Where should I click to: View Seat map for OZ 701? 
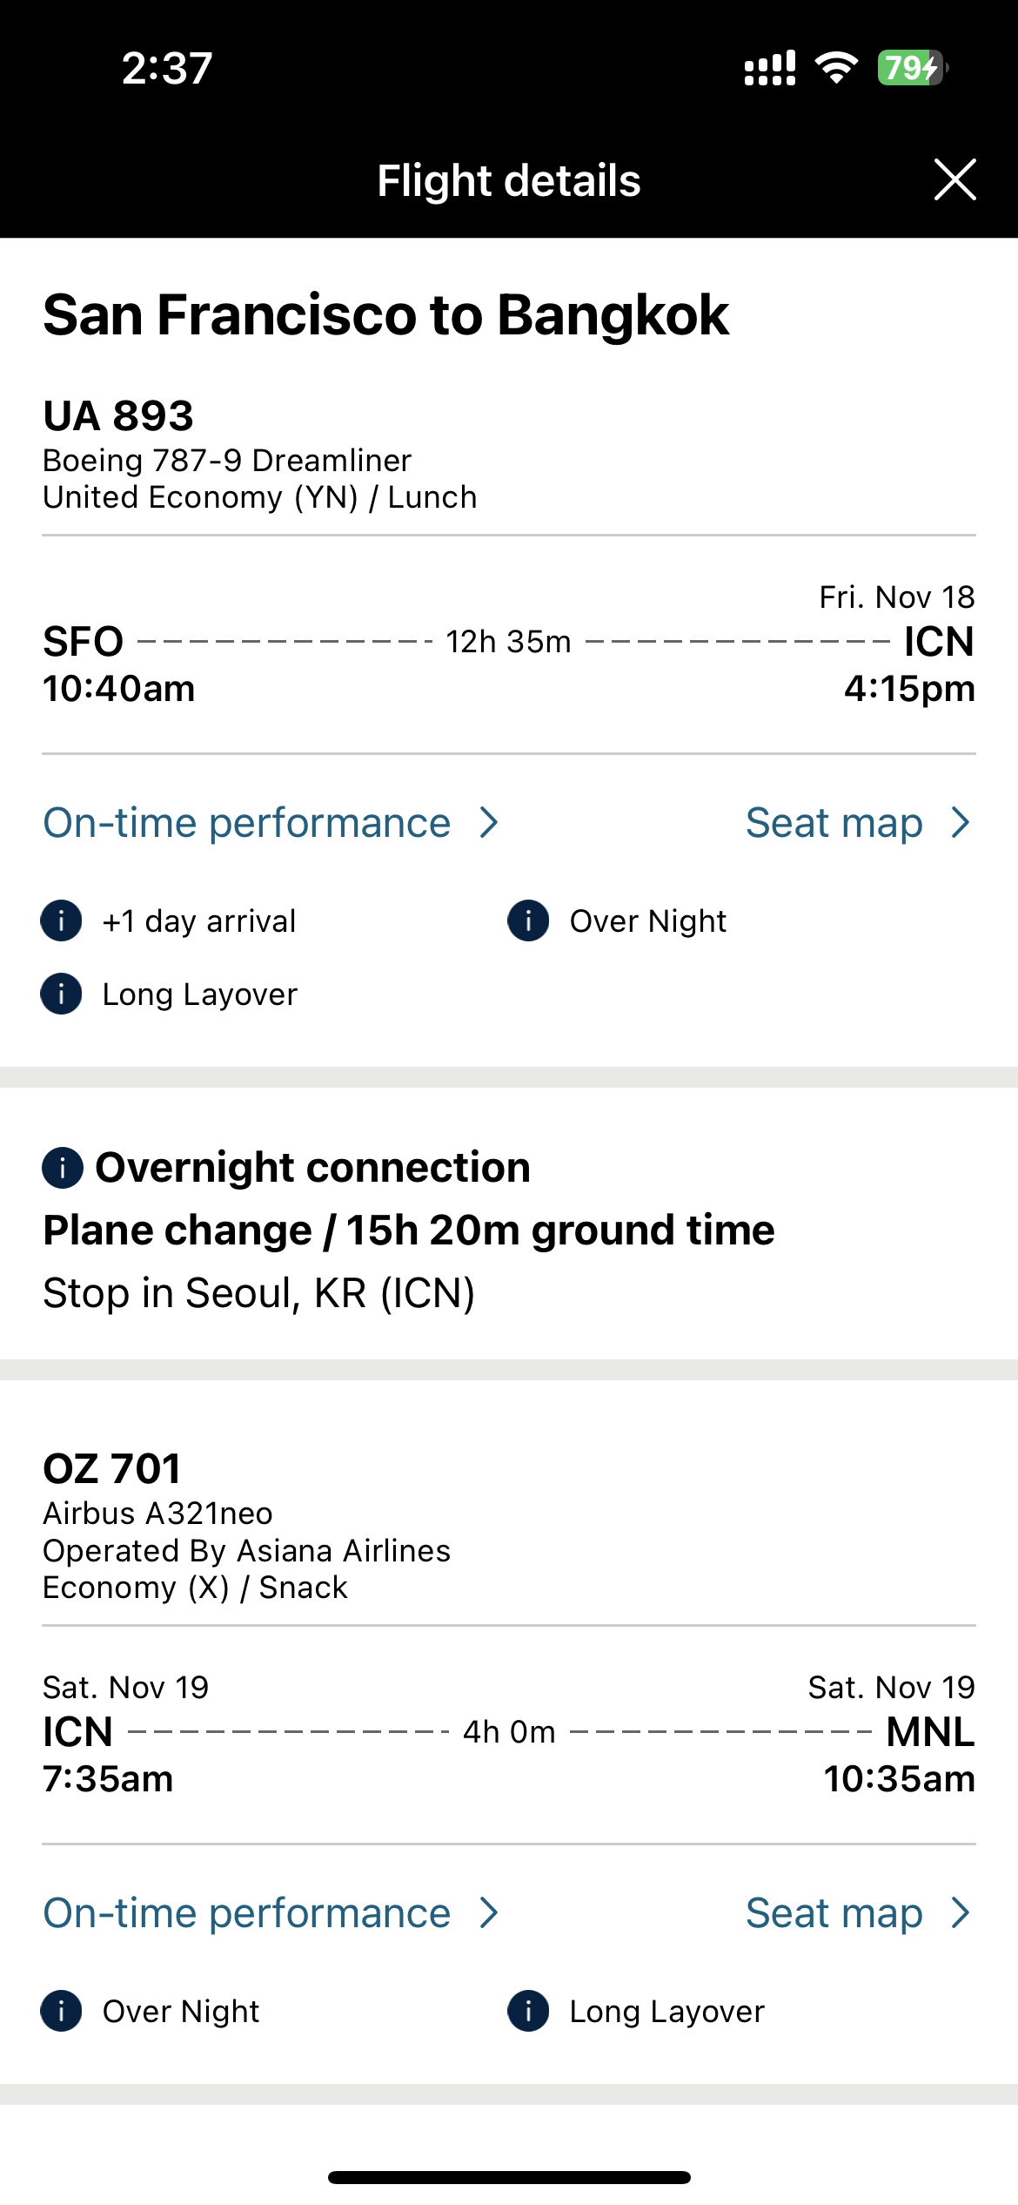(834, 1913)
